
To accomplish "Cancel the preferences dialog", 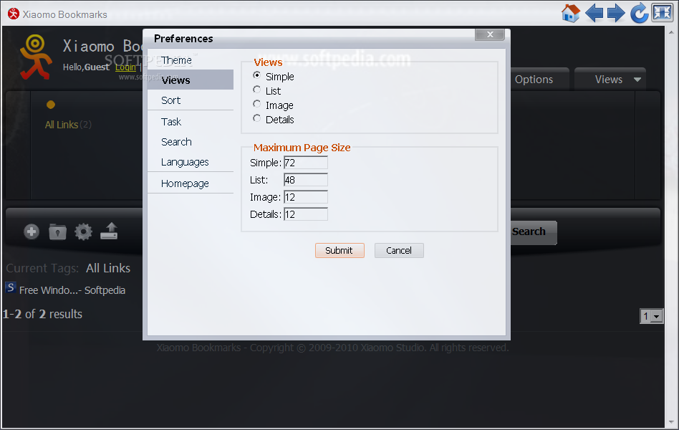I will [399, 251].
